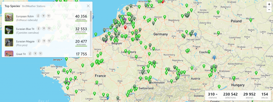Close the Top Species panel
The image size is (273, 102).
pos(88,6)
